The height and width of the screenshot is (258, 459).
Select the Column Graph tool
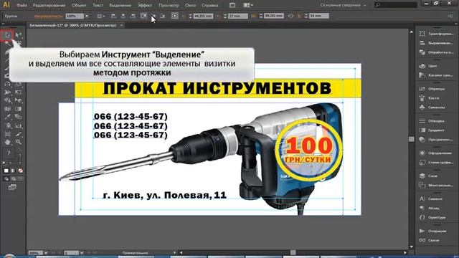[x=19, y=126]
